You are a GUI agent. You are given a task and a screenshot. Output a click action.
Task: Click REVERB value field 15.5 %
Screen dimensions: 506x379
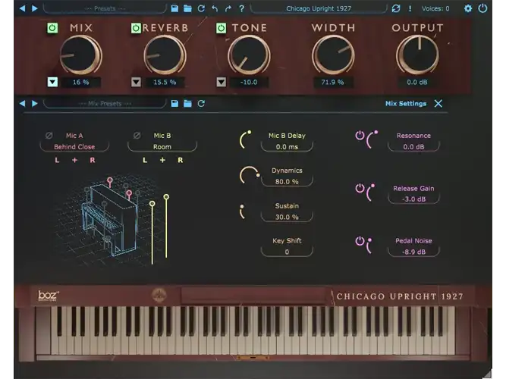(165, 83)
